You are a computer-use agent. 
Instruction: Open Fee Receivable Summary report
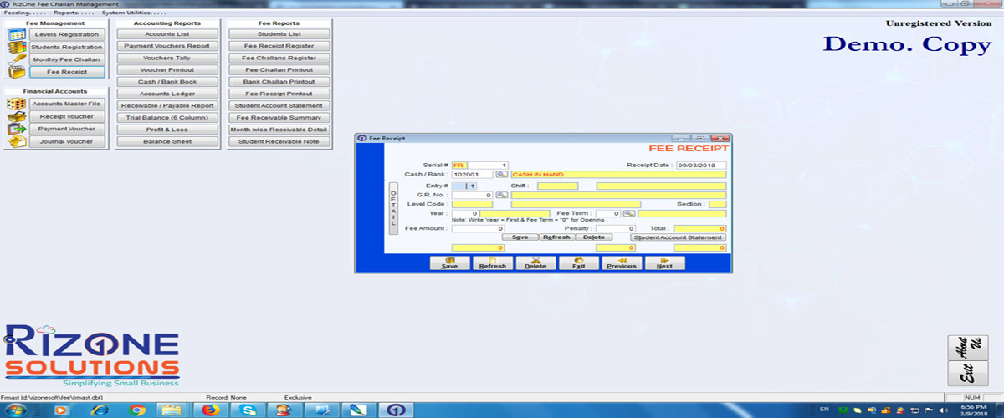[279, 118]
